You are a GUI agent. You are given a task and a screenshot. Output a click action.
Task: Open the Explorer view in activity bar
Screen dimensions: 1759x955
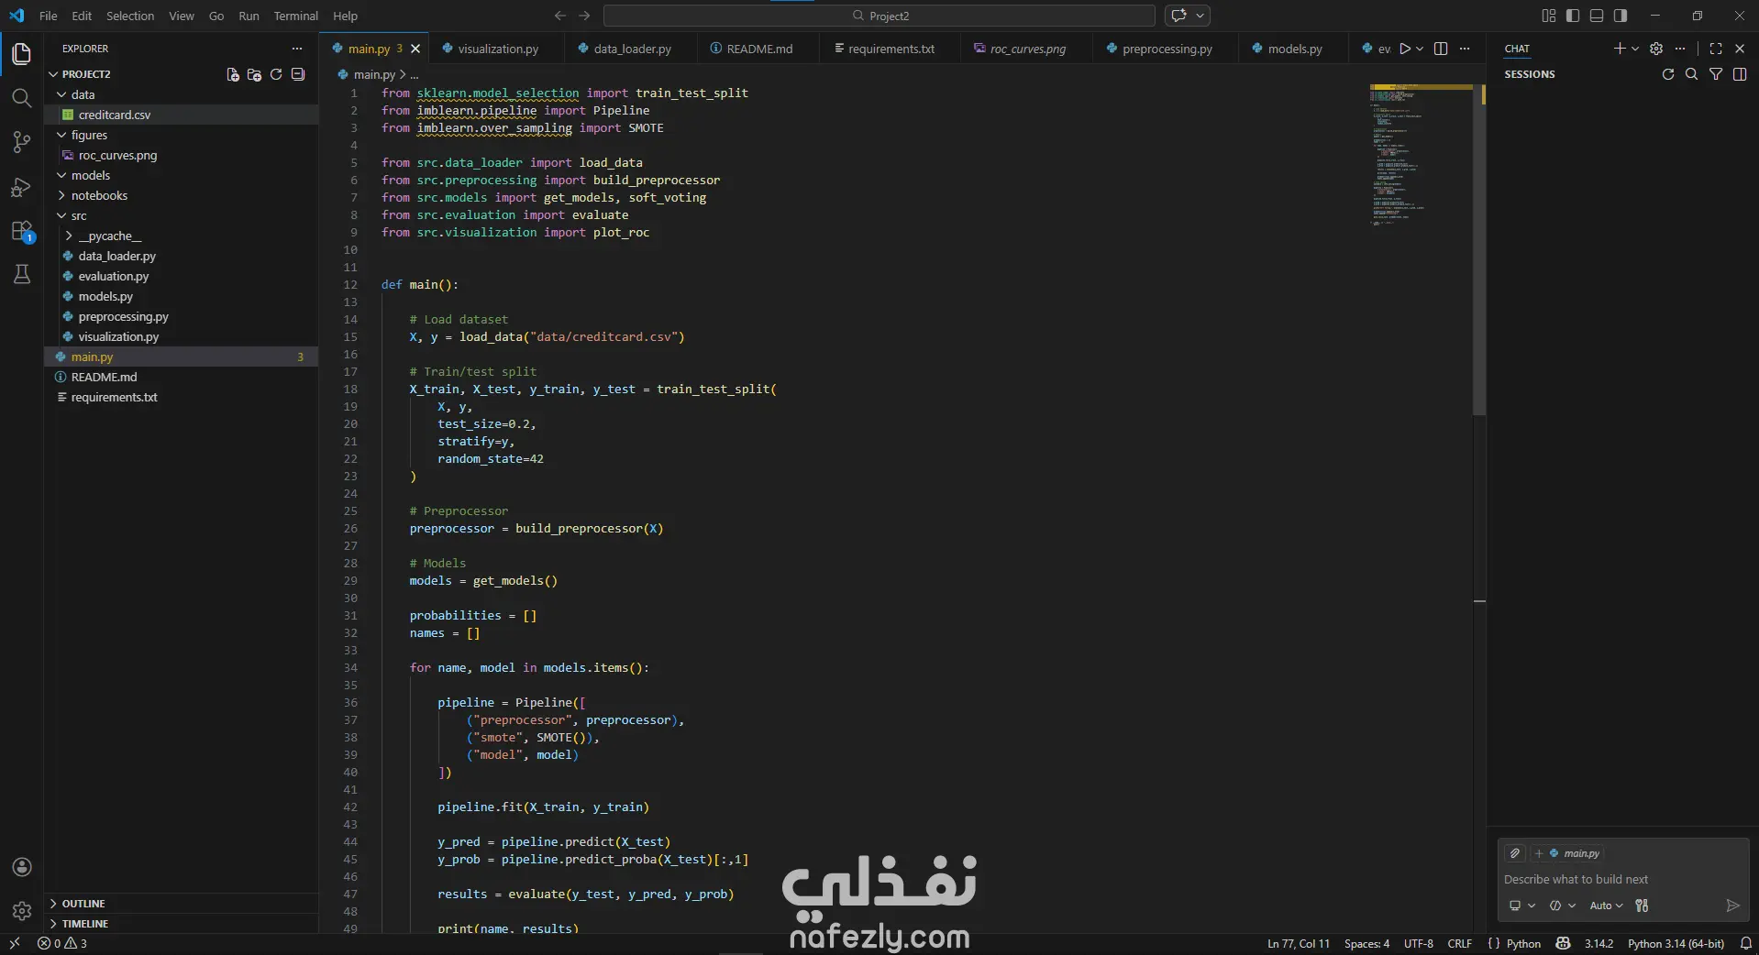[22, 54]
